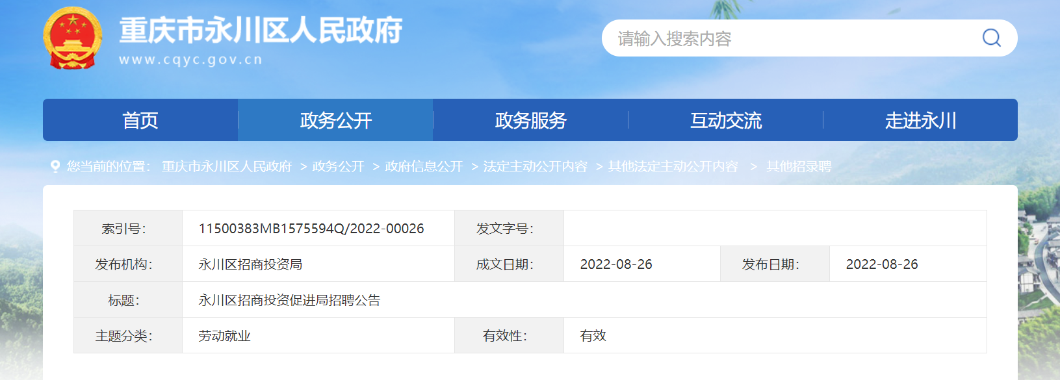This screenshot has height=380, width=1060.
Task: Click the 重庆市永川区人民政府 site title
Action: (261, 31)
